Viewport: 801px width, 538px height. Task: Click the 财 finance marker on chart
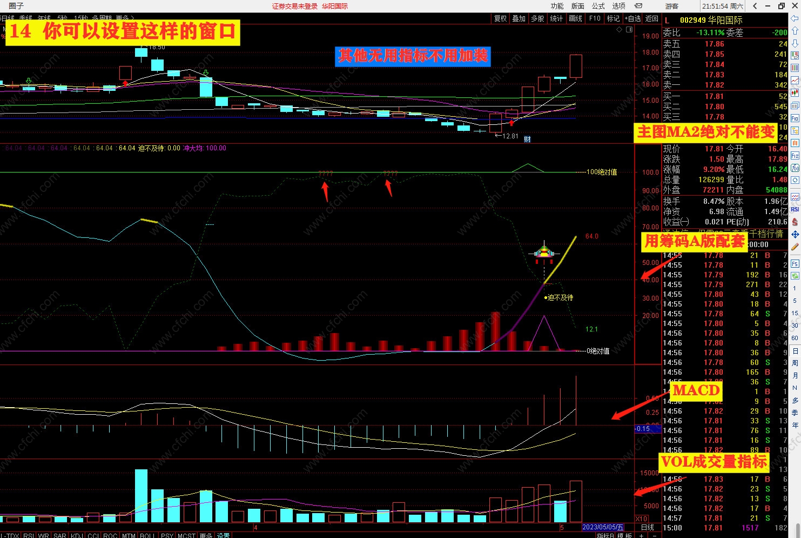click(x=527, y=139)
